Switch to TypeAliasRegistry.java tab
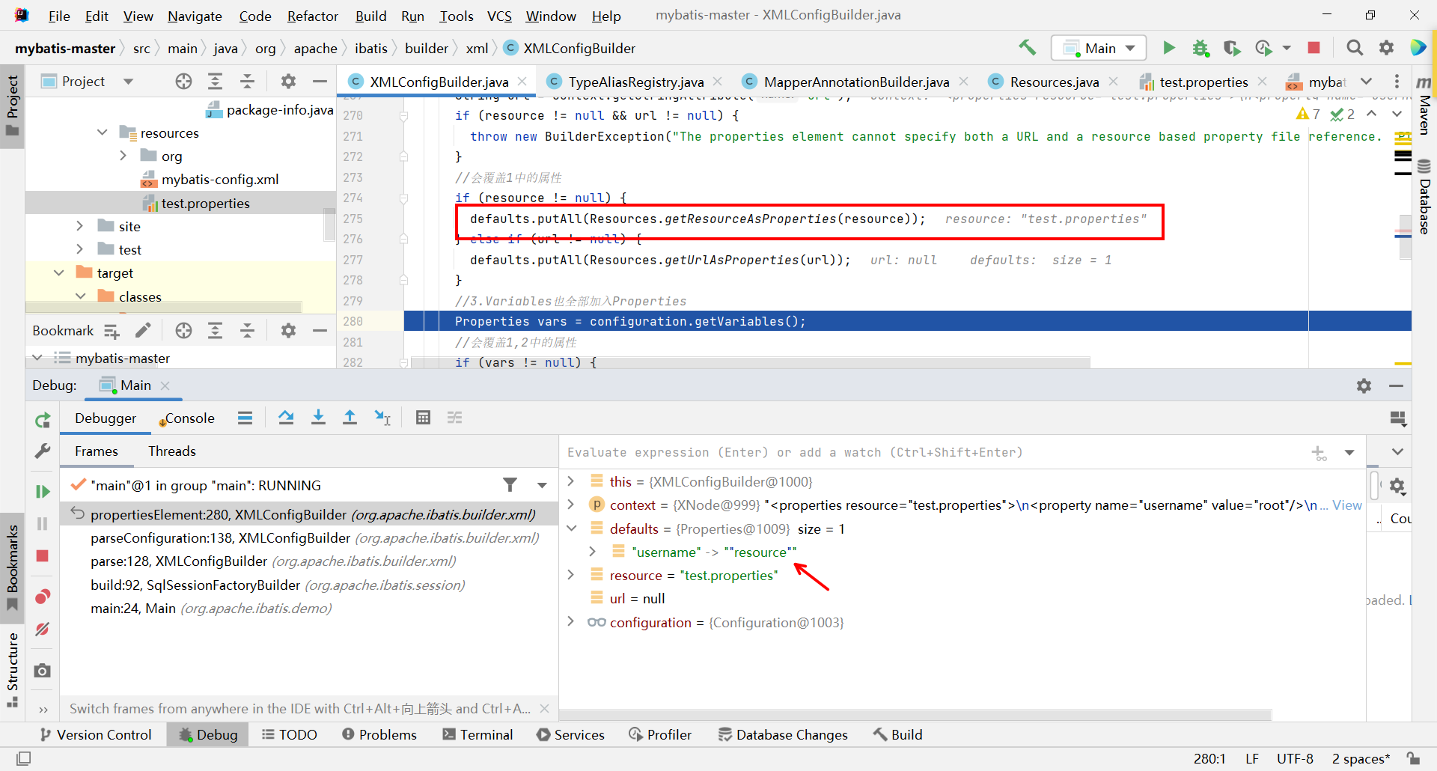1437x771 pixels. 635,82
